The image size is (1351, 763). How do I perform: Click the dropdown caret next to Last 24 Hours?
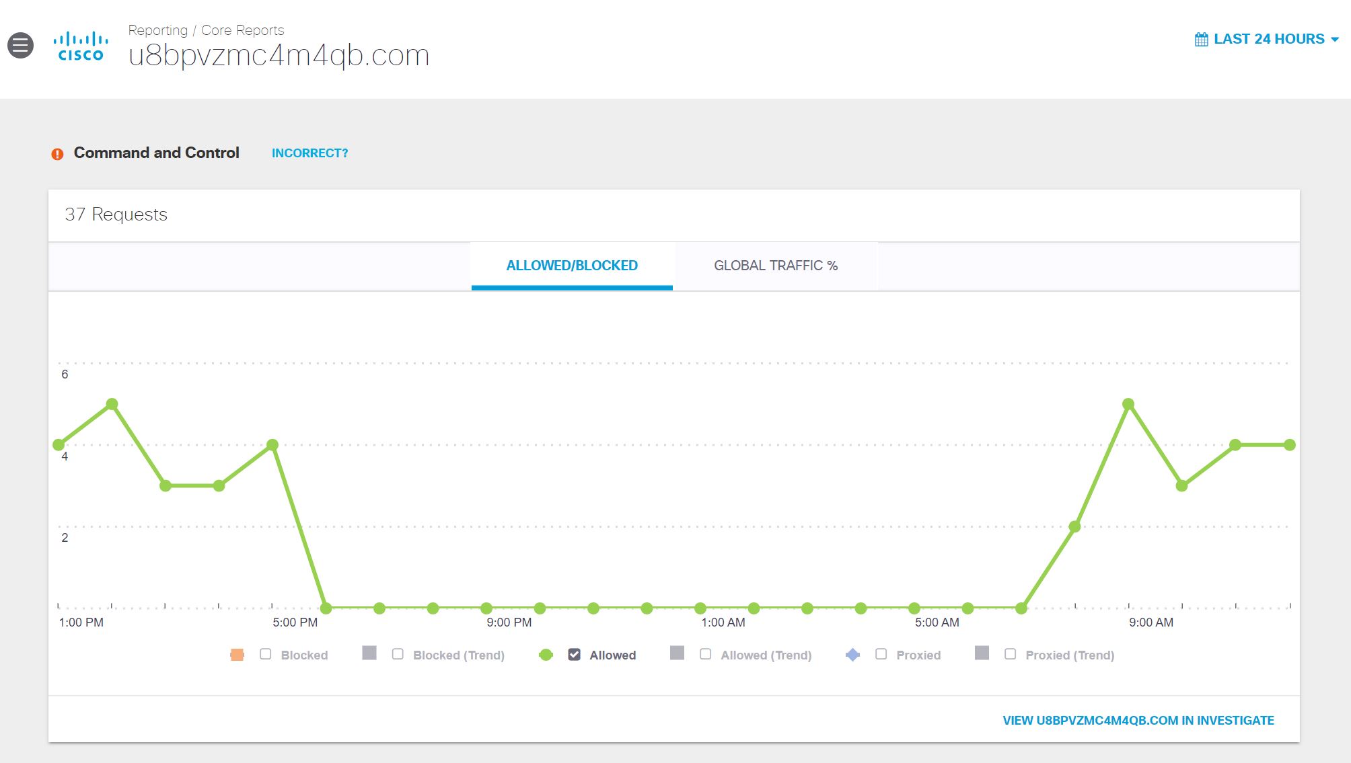tap(1335, 40)
